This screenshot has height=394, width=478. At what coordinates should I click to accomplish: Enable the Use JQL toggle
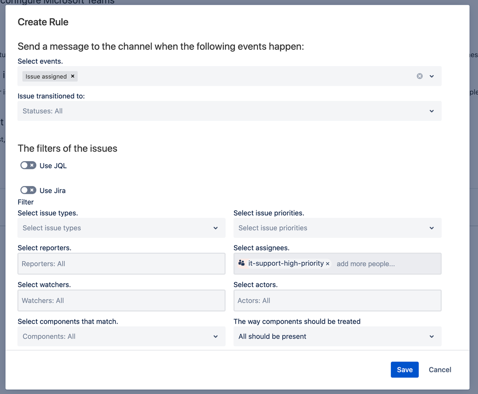28,165
